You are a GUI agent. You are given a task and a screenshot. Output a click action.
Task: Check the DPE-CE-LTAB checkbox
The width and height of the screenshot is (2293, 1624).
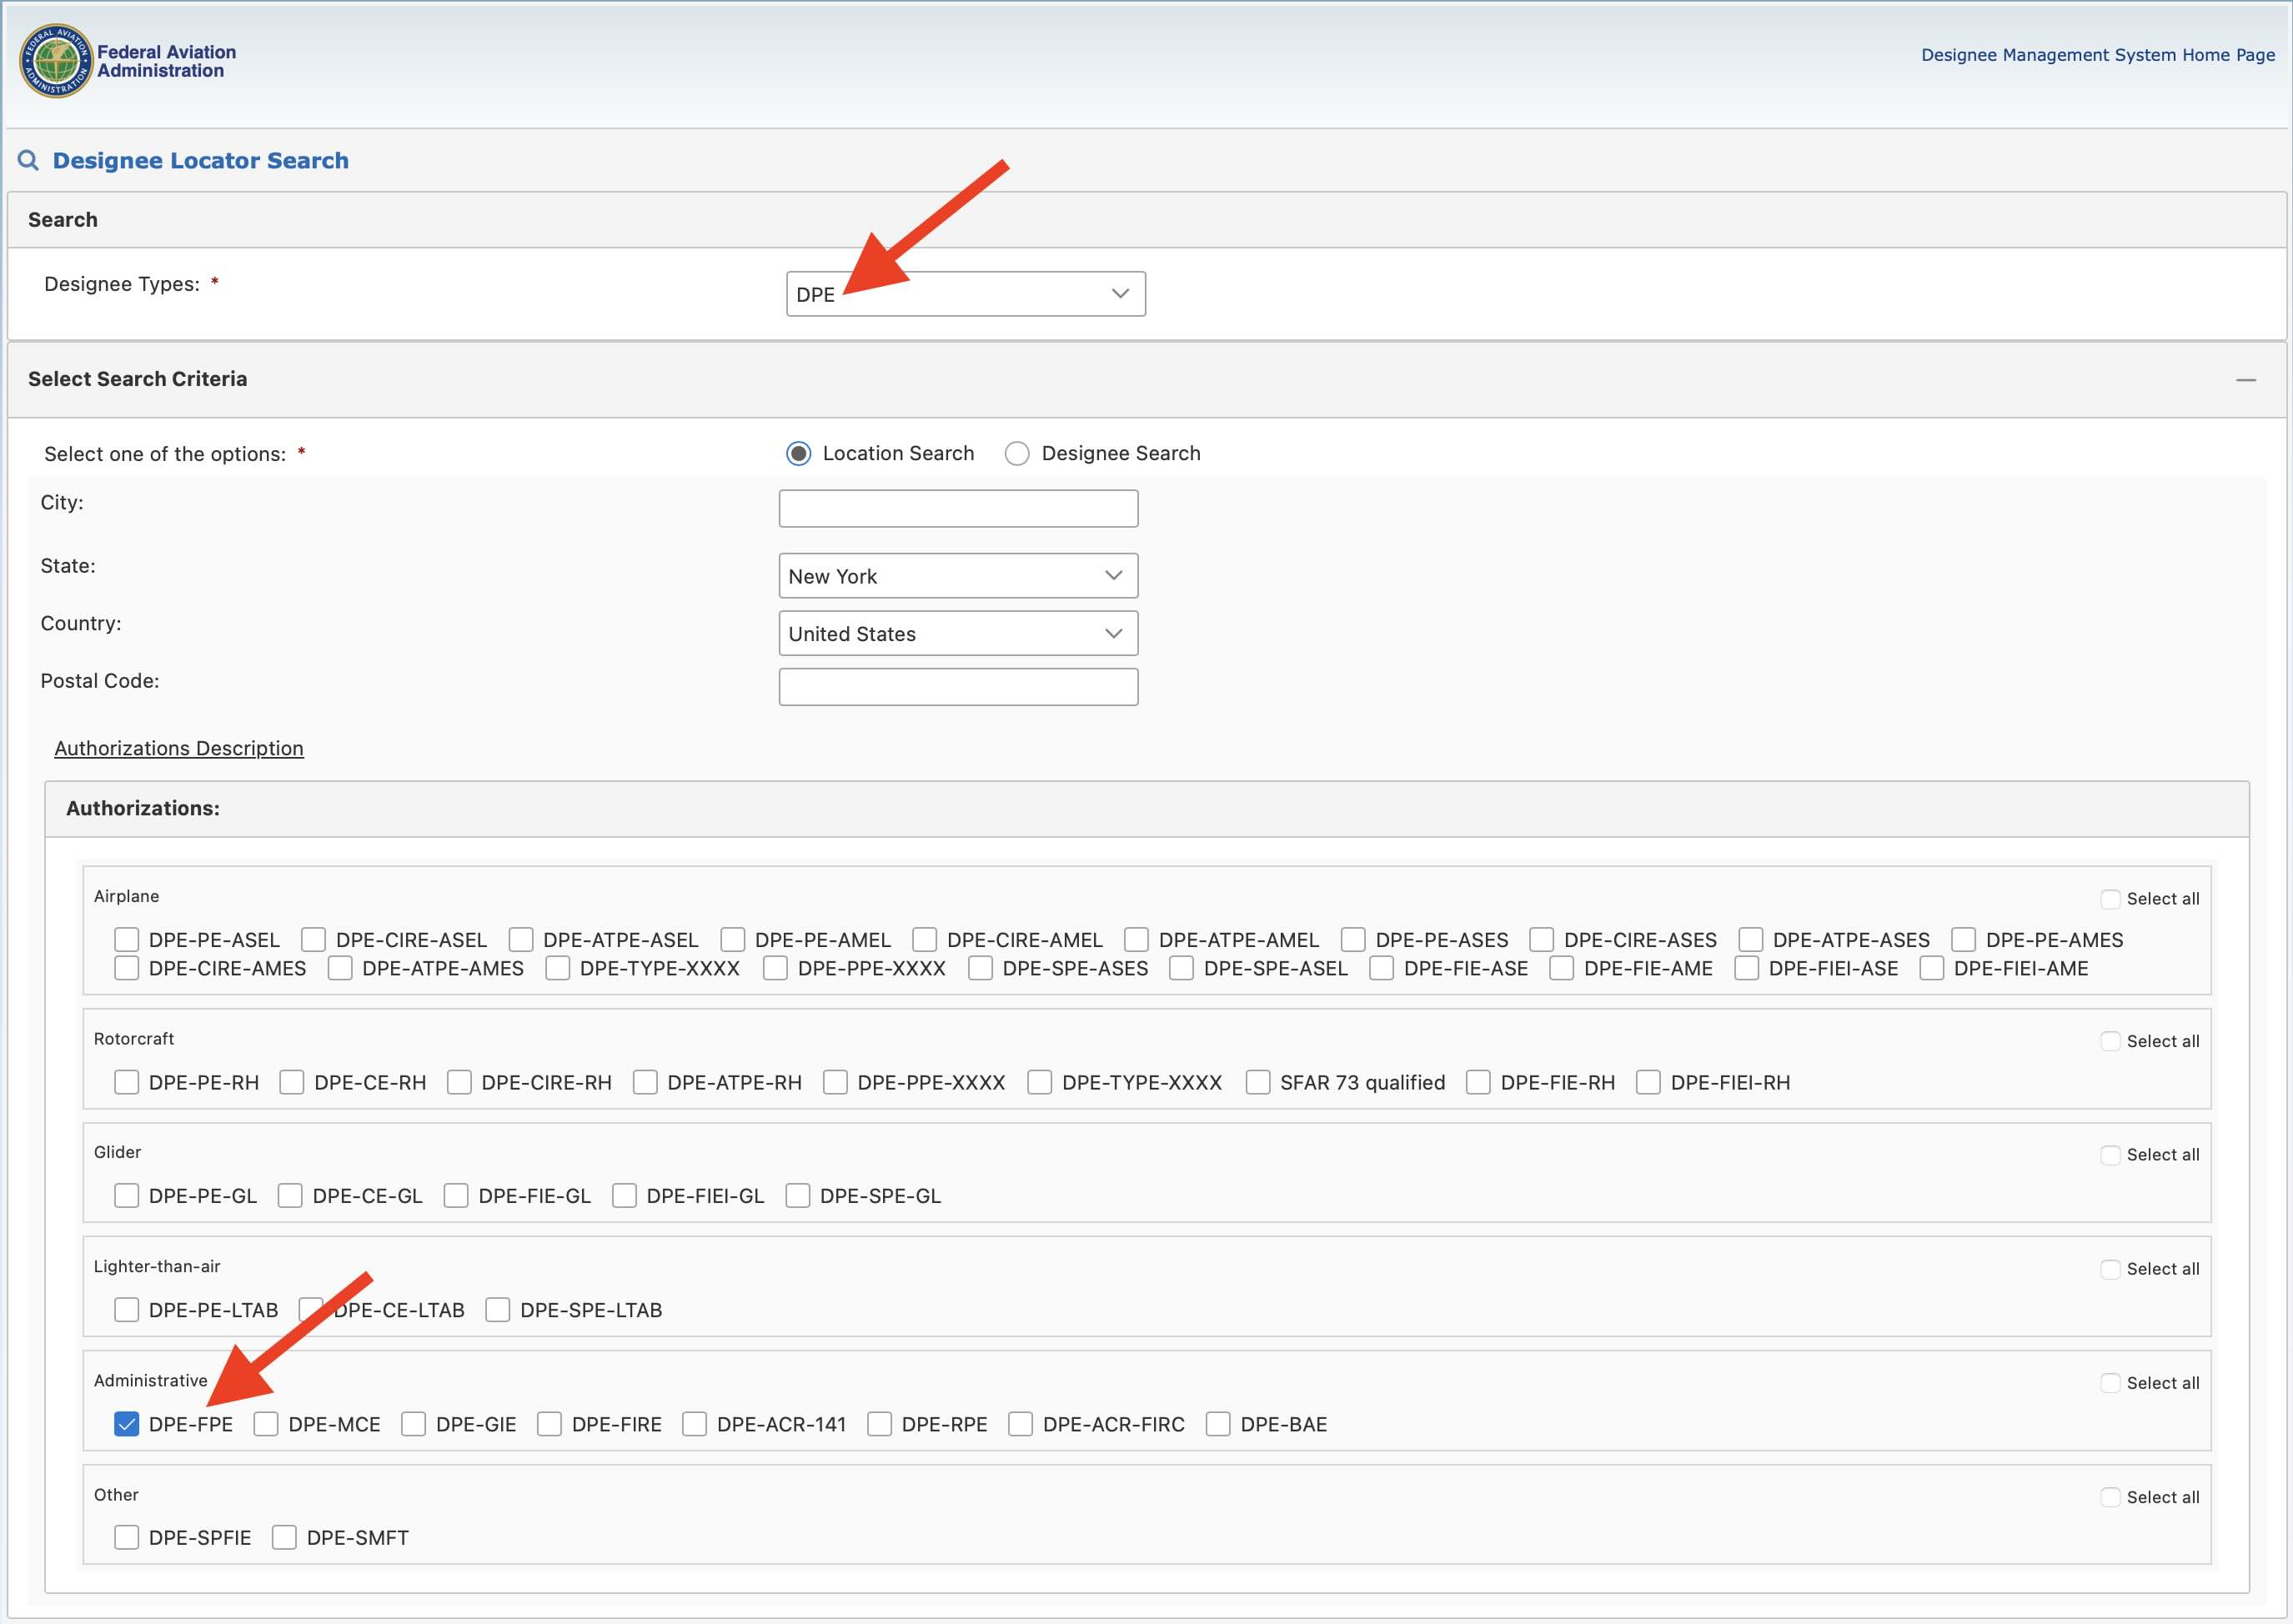(311, 1310)
